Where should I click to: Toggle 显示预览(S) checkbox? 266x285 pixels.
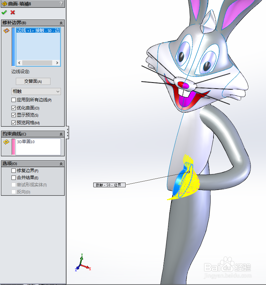click(13, 115)
